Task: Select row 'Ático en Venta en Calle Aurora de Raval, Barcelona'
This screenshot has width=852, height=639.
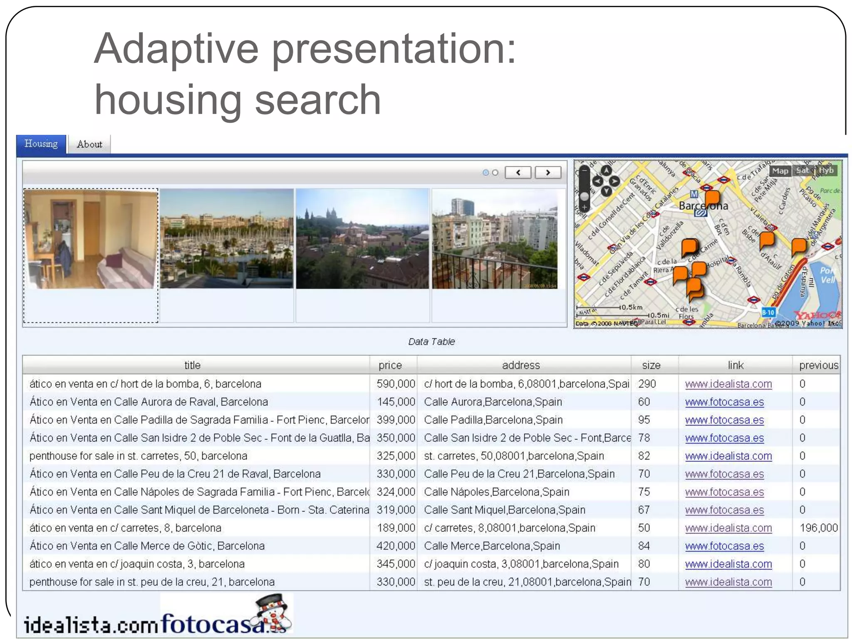Action: [431, 402]
